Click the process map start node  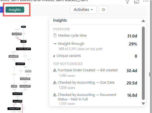coord(23,27)
